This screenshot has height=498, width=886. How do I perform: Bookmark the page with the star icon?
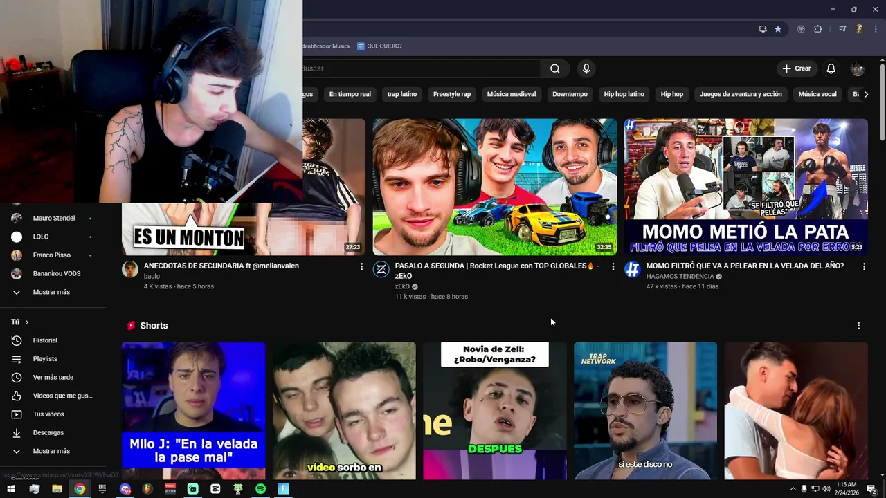coord(778,29)
